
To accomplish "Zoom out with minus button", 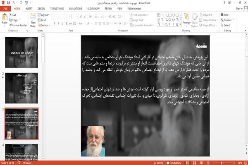I will click(x=213, y=163).
